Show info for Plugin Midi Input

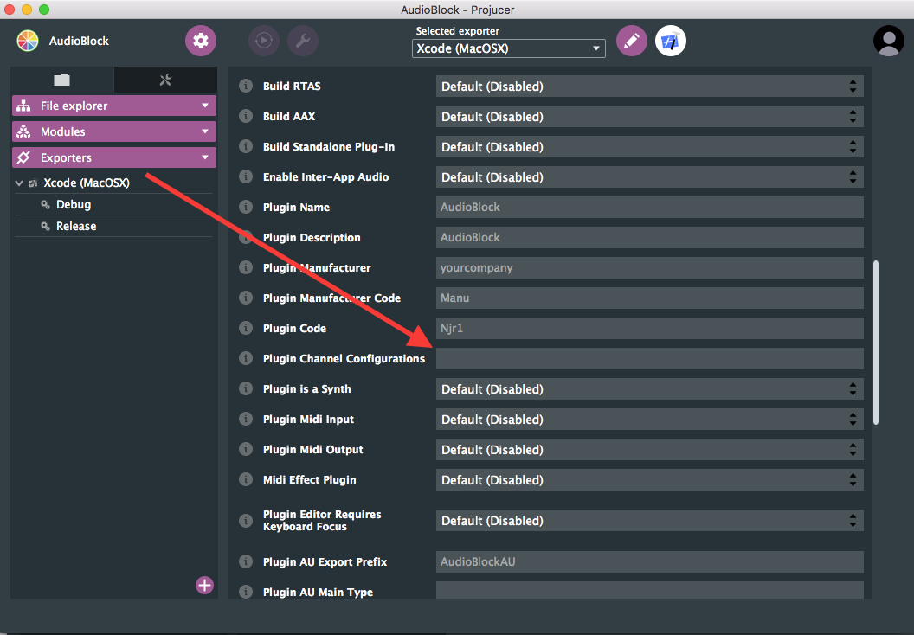(x=246, y=419)
